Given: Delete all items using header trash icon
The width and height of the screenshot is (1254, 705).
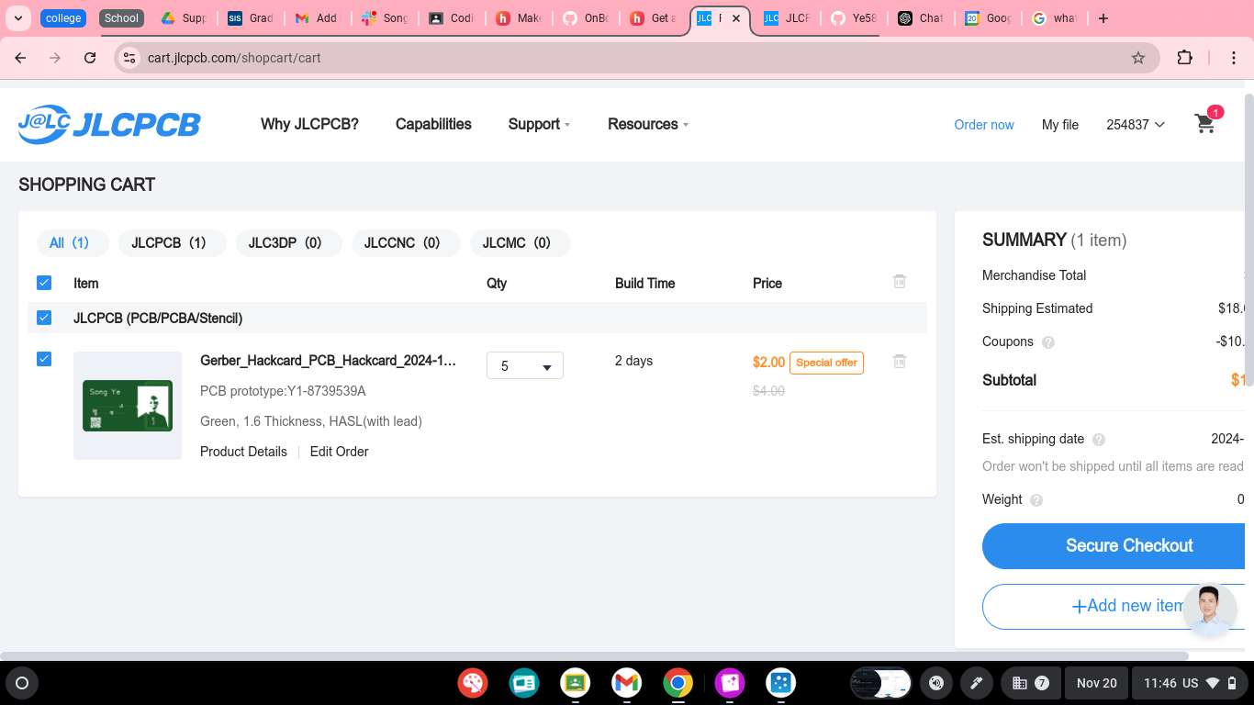Looking at the screenshot, I should pos(900,282).
